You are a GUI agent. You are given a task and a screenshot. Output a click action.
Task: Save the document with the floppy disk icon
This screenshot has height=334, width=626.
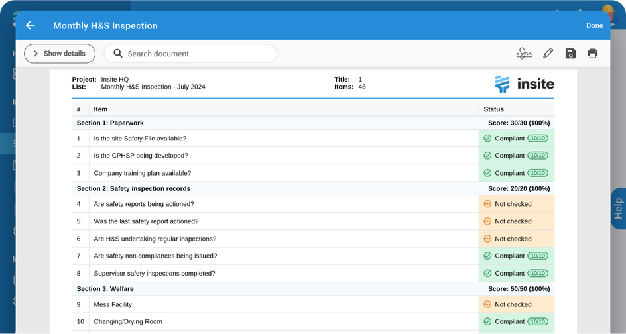[570, 54]
